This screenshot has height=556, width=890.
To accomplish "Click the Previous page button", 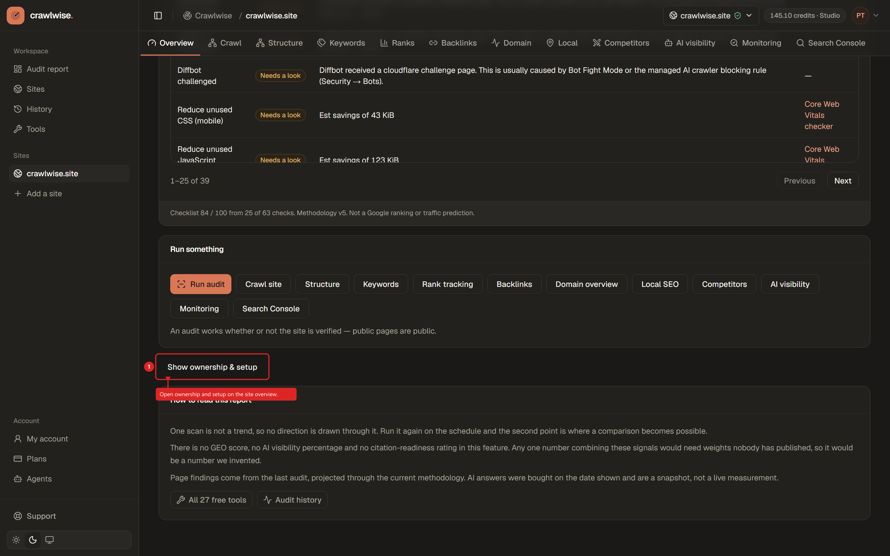I will [799, 181].
